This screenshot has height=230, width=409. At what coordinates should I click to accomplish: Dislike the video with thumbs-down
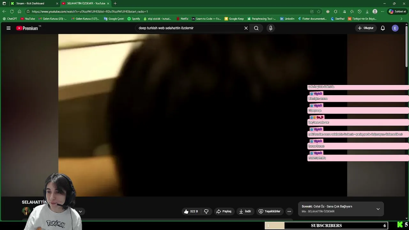click(x=206, y=211)
